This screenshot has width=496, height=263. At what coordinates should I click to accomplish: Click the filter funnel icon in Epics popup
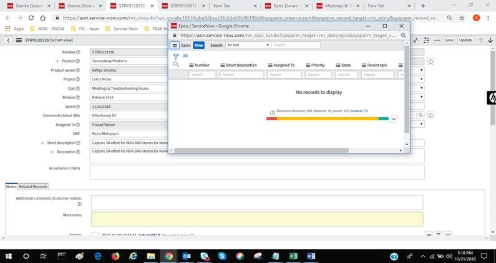176,56
